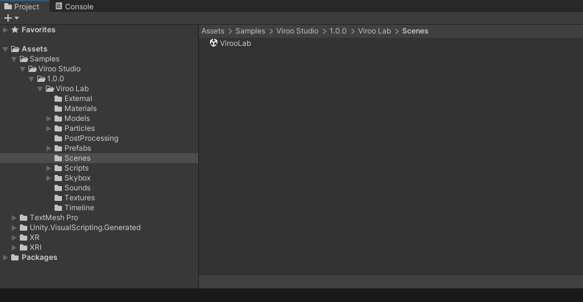
Task: Click the Assets breadcrumb link
Action: pyautogui.click(x=213, y=31)
